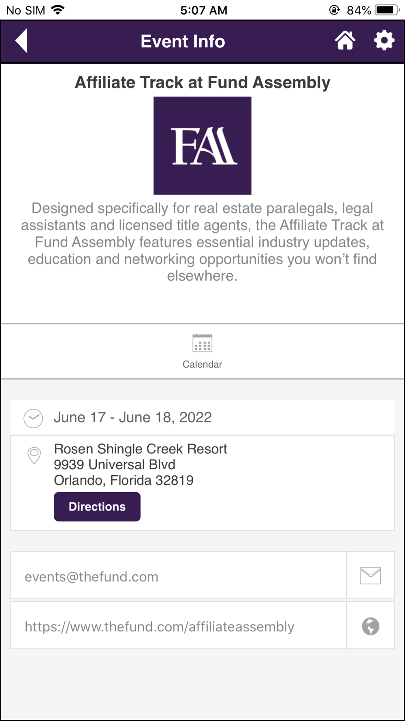Tap the location pin icon

(34, 455)
